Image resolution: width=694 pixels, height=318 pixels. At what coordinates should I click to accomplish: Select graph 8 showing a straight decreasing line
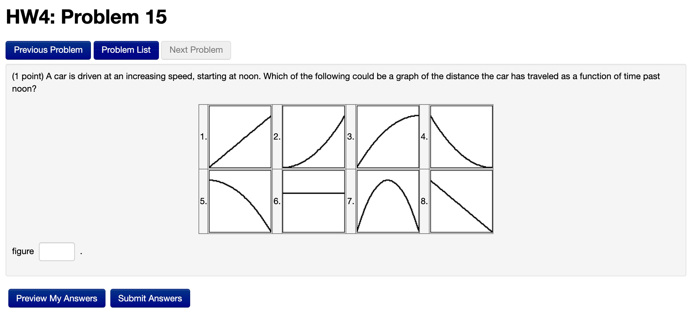[x=461, y=201]
